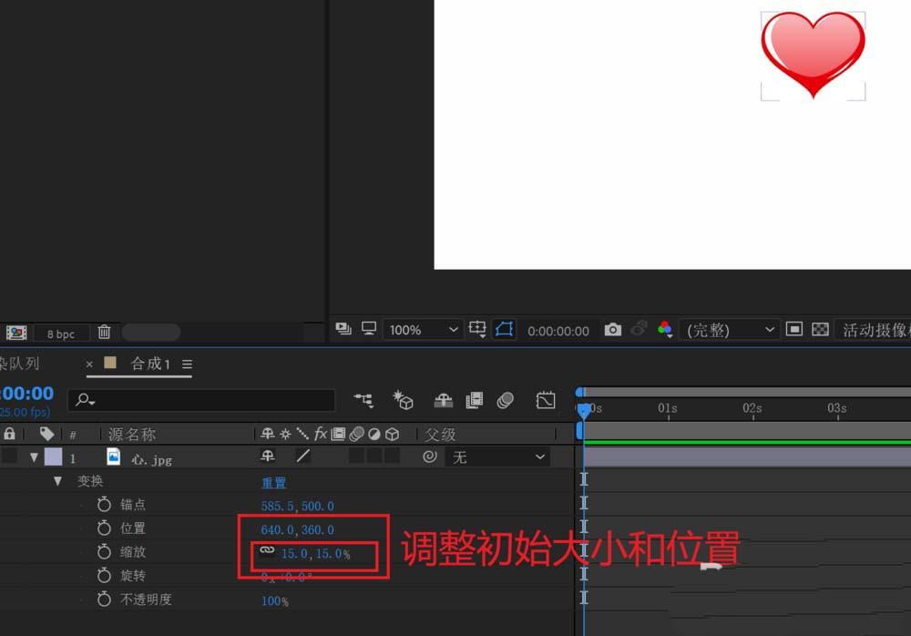The height and width of the screenshot is (636, 911).
Task: Collapse the 变换 property group
Action: [57, 481]
